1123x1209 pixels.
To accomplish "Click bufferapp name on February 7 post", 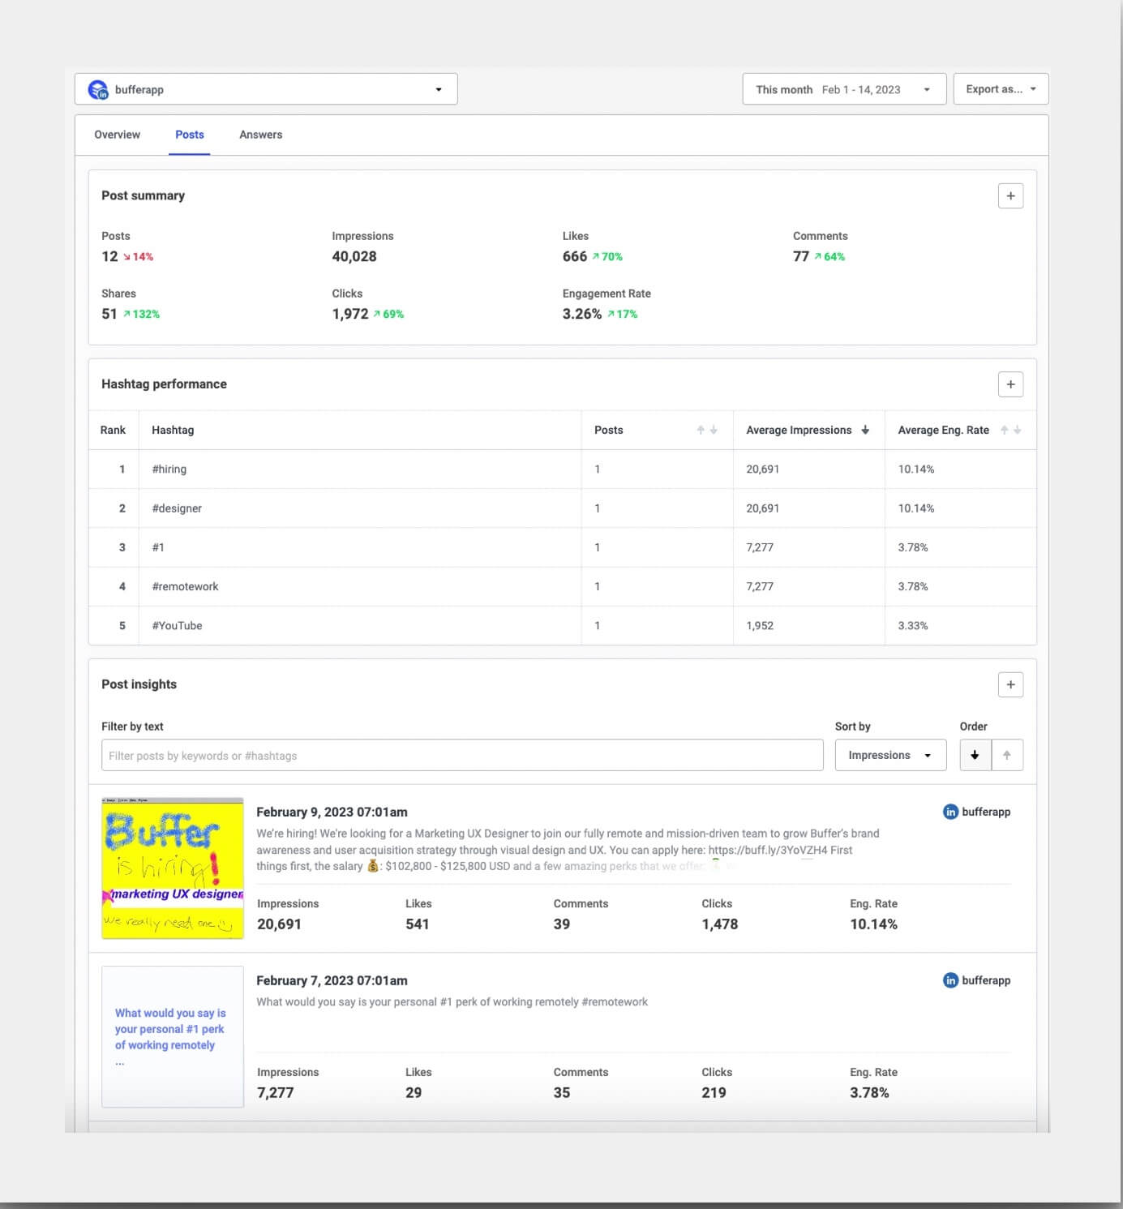I will [x=986, y=980].
